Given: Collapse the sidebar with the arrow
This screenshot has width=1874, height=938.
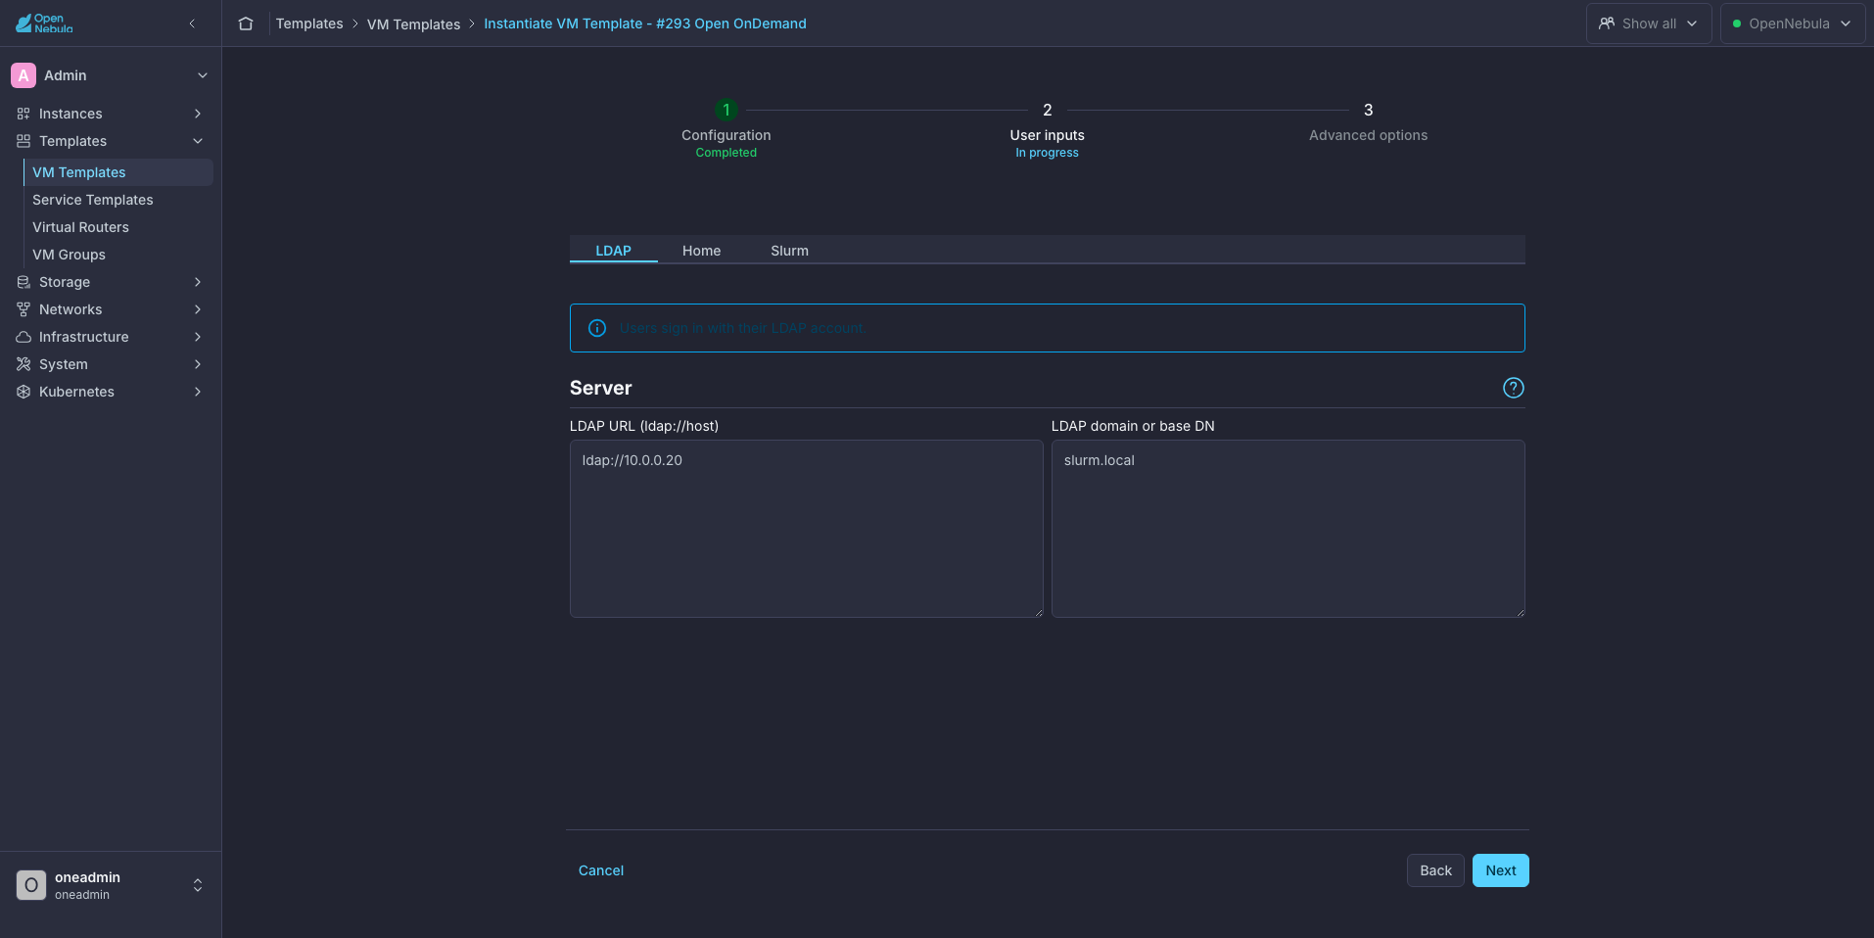Looking at the screenshot, I should pos(192,23).
